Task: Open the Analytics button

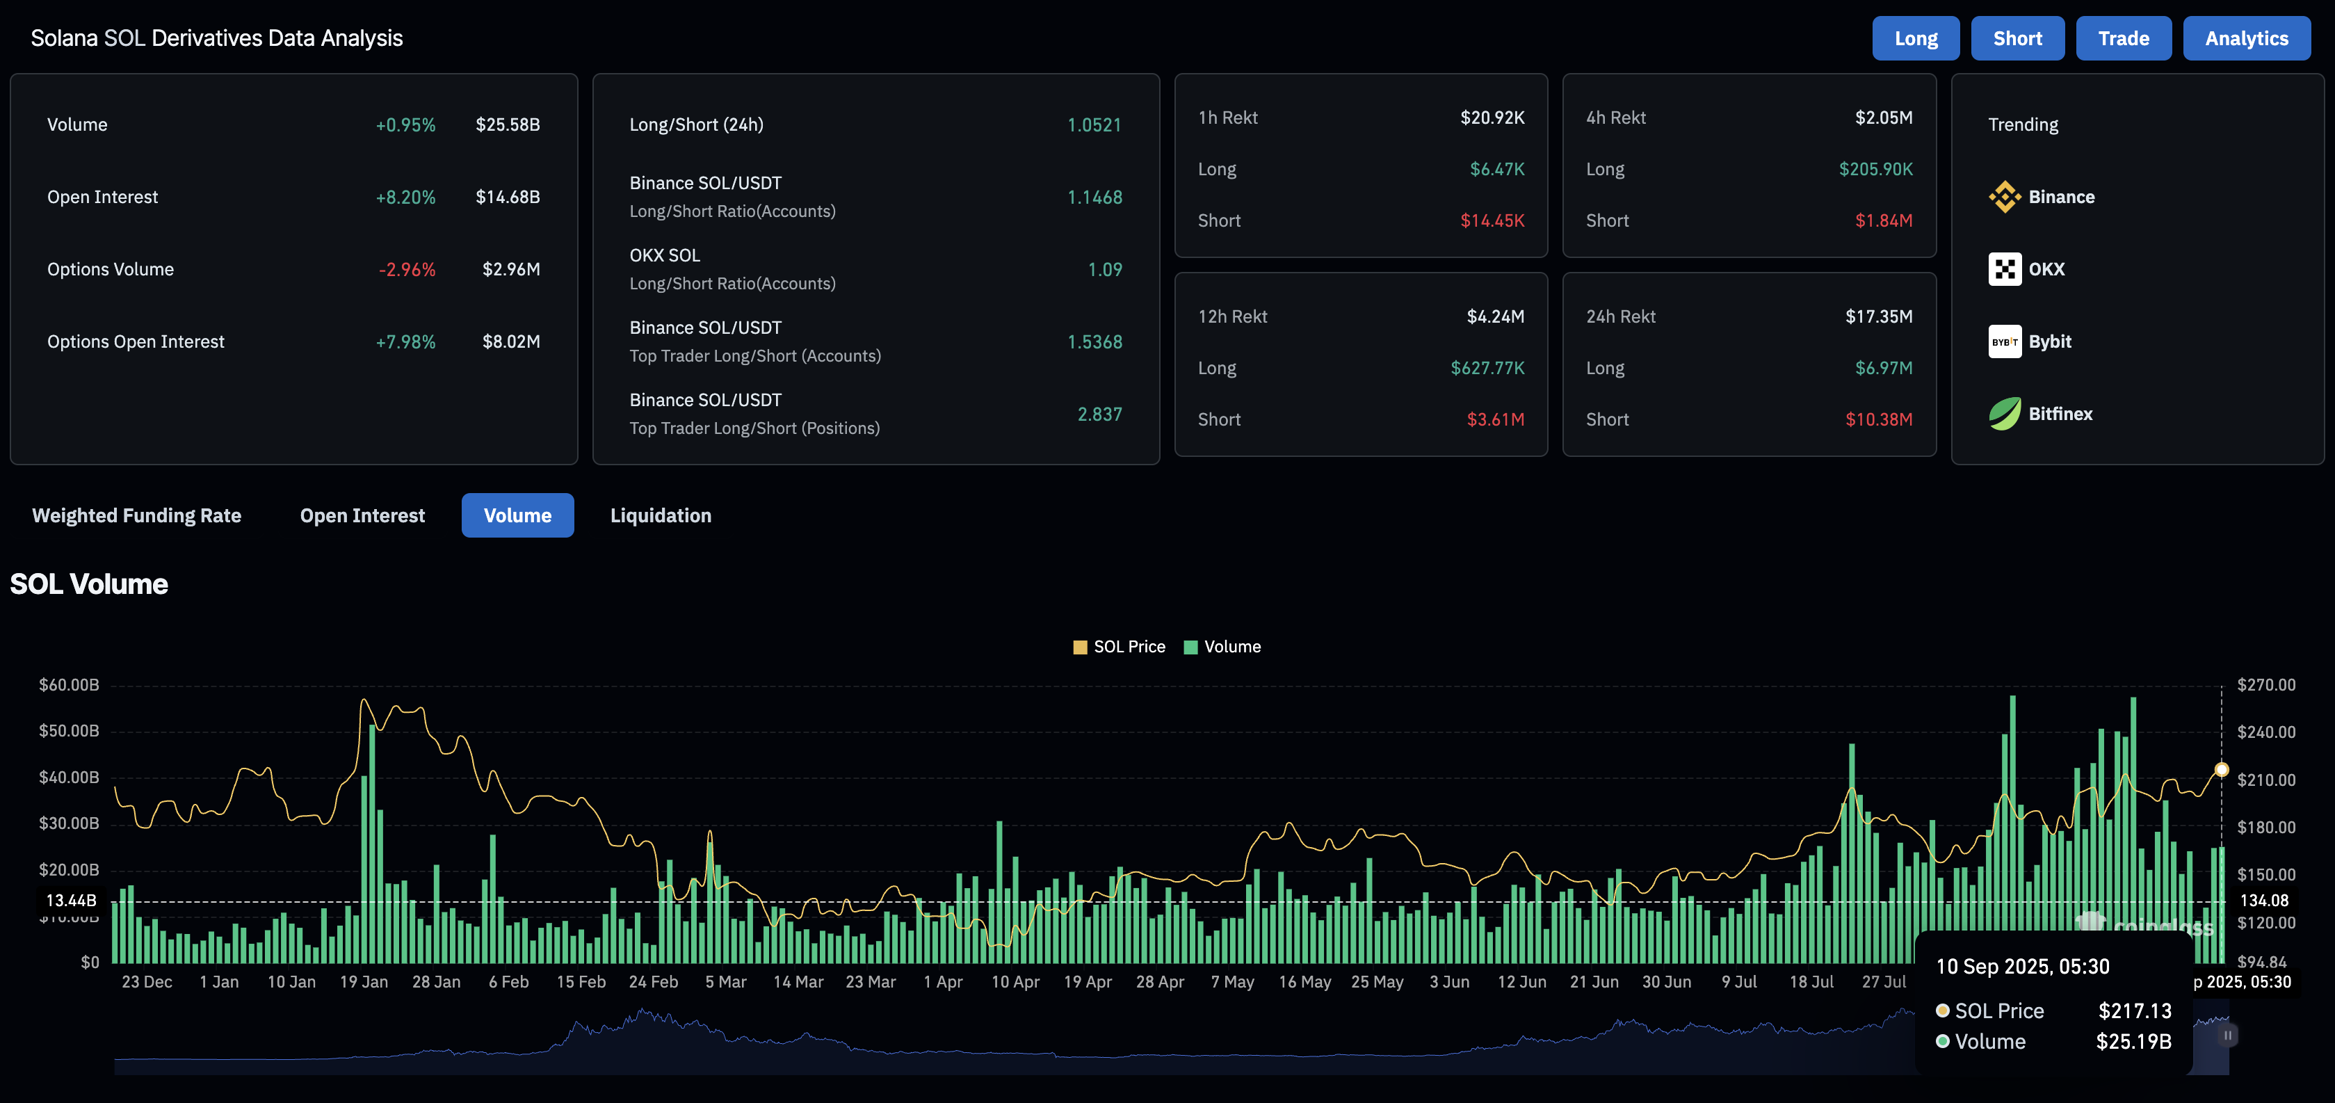Action: pos(2246,39)
